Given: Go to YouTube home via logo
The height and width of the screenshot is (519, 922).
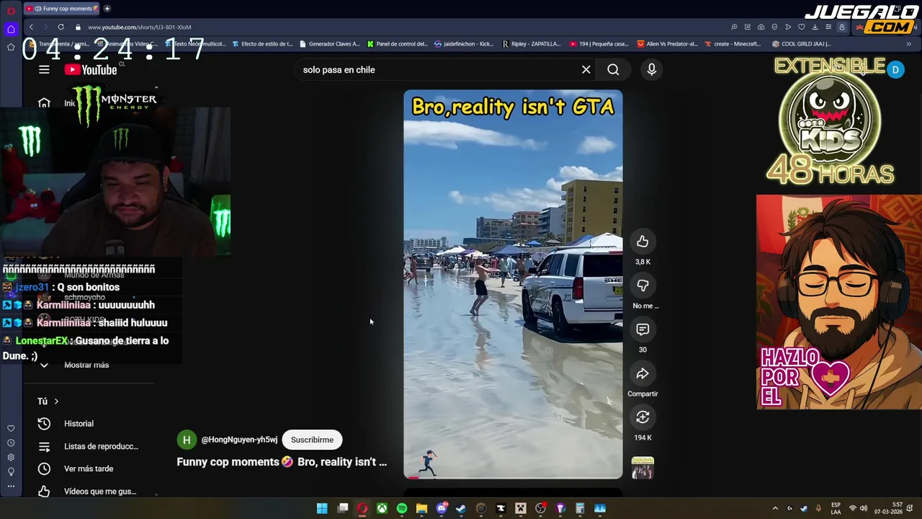Looking at the screenshot, I should click(91, 70).
